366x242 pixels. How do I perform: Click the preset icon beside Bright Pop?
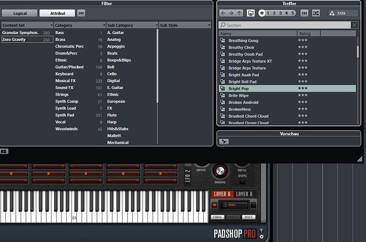click(x=222, y=88)
